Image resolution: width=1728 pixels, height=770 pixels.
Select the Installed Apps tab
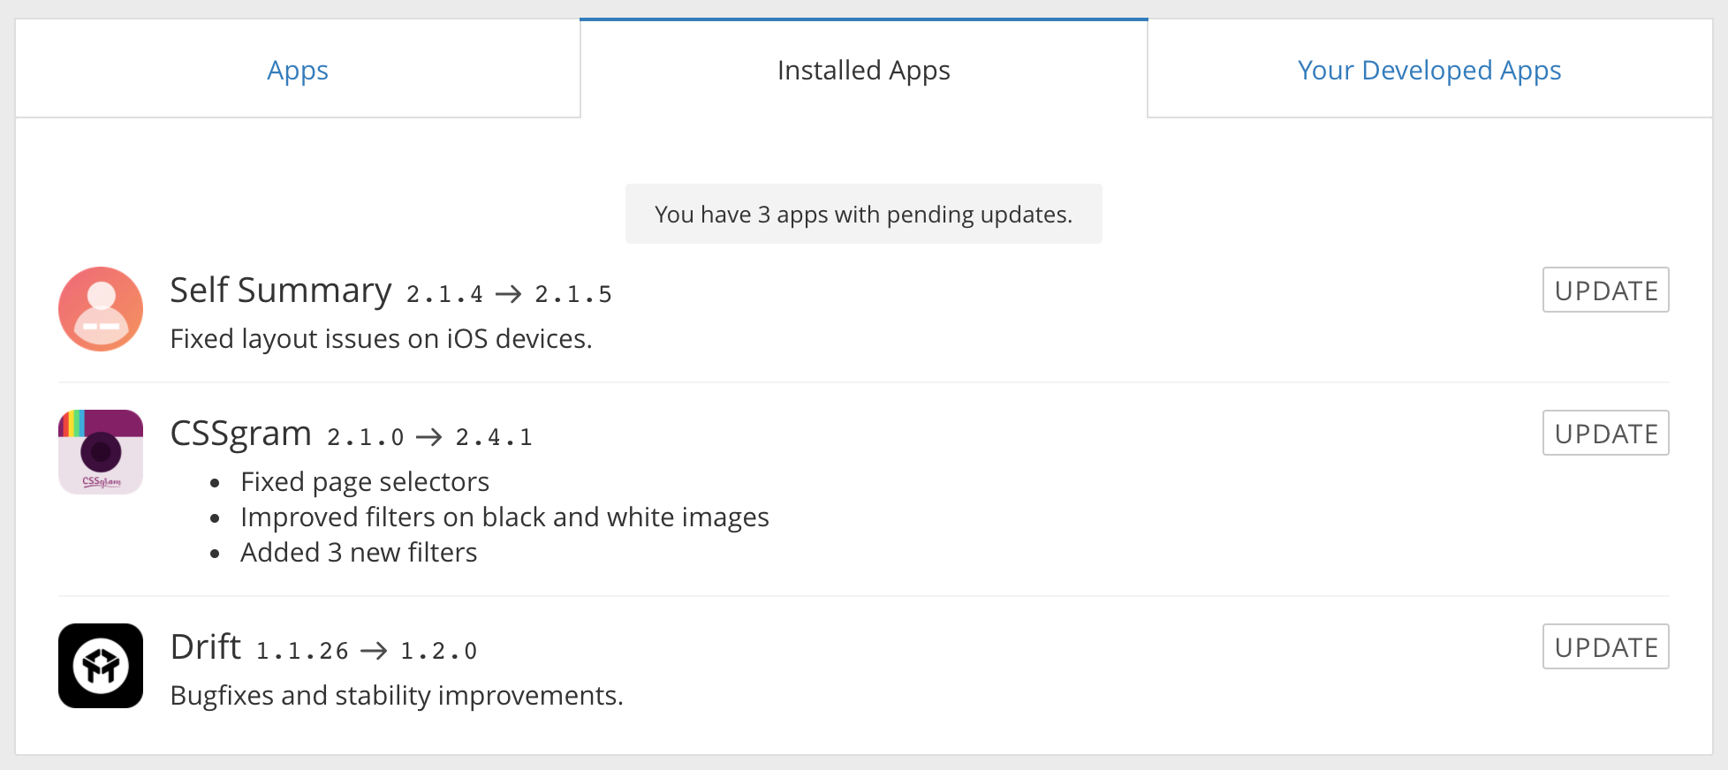[864, 70]
